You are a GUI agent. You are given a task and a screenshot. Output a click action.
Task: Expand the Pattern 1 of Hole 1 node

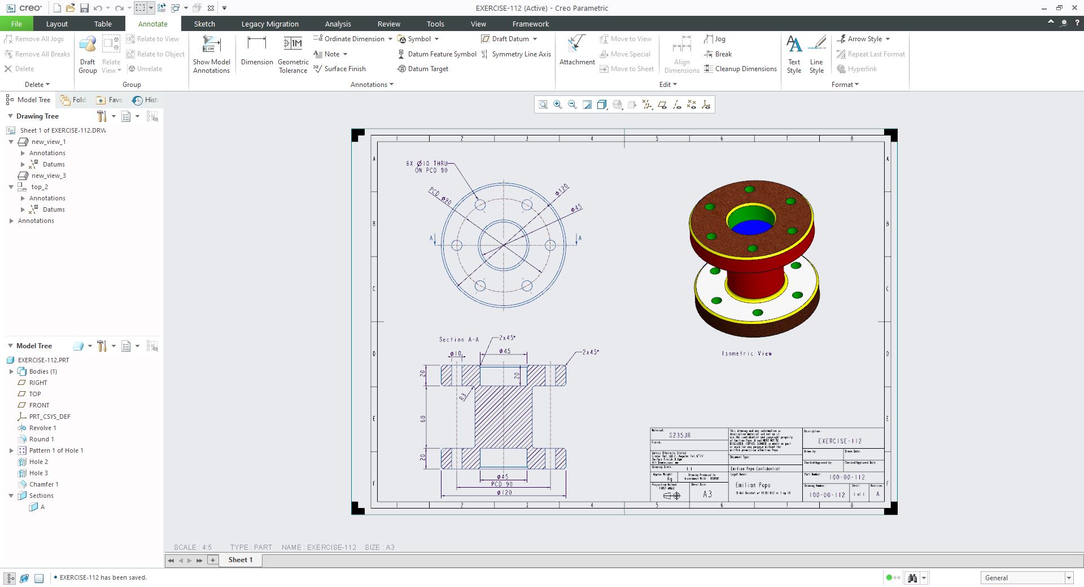pyautogui.click(x=11, y=450)
